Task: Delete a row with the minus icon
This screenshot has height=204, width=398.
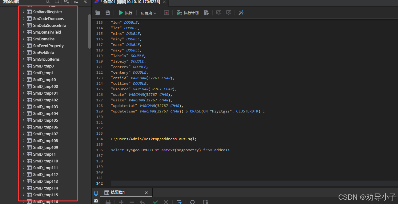Action: point(131,202)
